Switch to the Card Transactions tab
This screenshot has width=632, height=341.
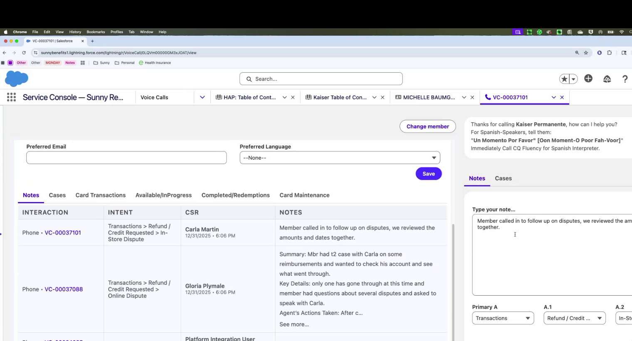(x=100, y=195)
